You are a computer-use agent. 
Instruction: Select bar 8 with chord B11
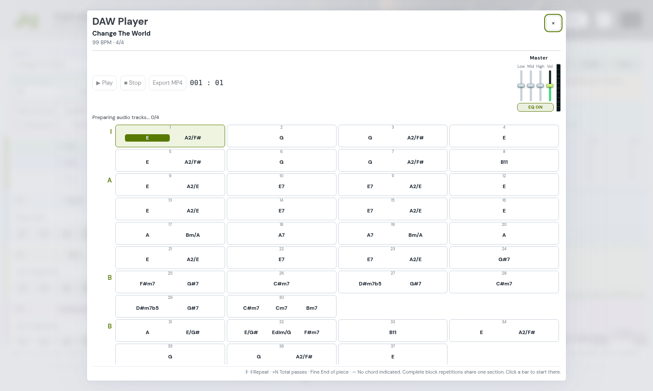[x=504, y=160]
